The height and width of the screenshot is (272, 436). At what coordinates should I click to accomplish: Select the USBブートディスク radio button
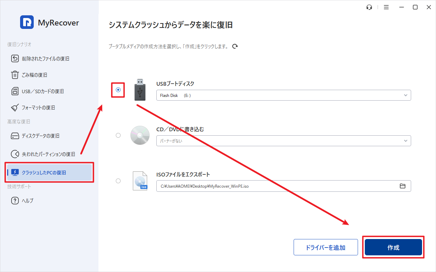tap(118, 90)
